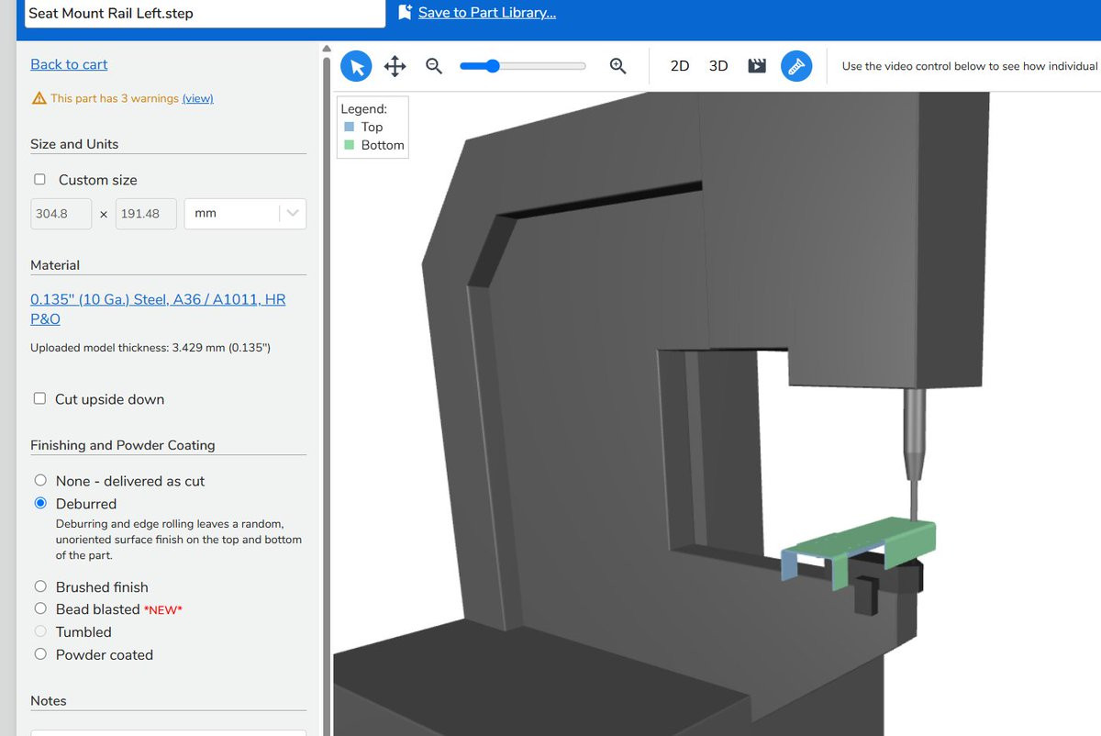The height and width of the screenshot is (736, 1101).
Task: Click the zoom in magnifier icon
Action: coord(618,66)
